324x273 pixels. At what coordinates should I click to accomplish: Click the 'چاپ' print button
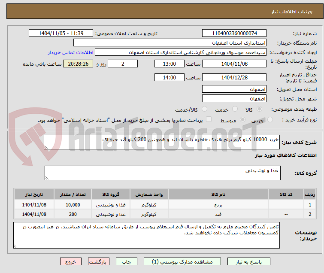coord(127,262)
